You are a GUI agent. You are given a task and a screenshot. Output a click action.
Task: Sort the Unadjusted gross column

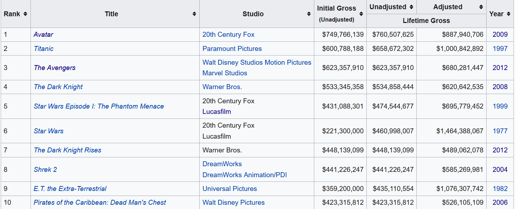click(411, 7)
